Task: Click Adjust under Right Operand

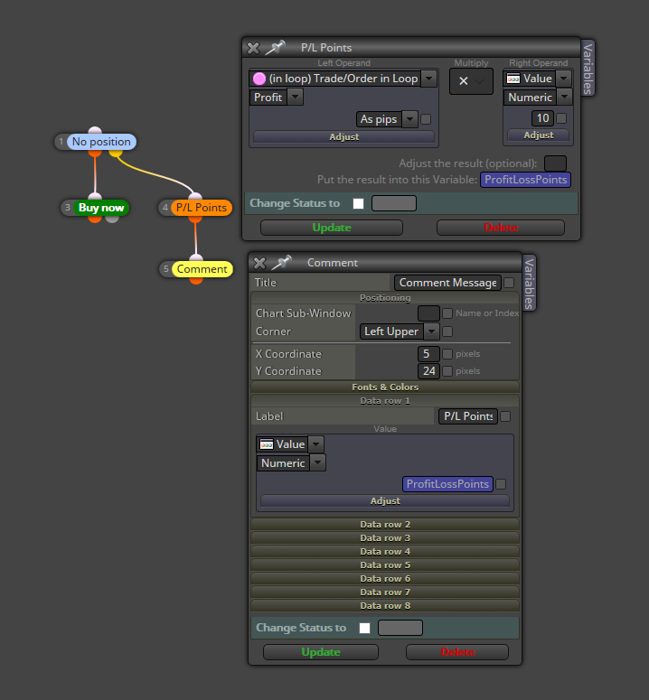Action: 538,135
